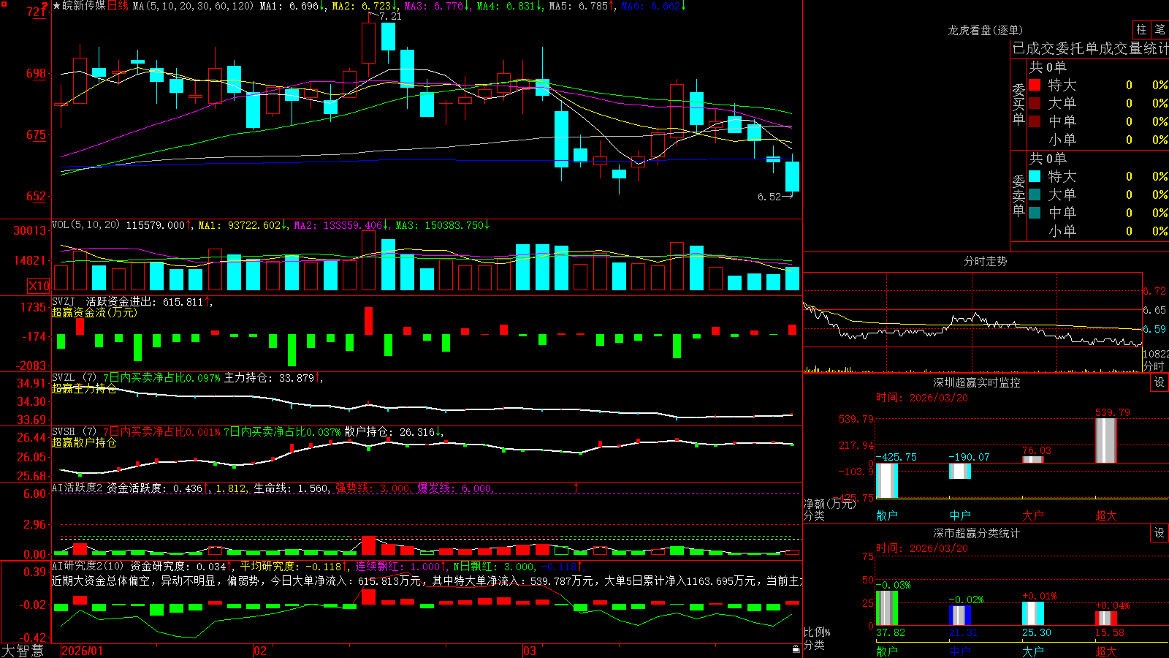Viewport: 1169px width, 658px height.
Task: Open AI活跃度2 indicator label
Action: click(77, 488)
